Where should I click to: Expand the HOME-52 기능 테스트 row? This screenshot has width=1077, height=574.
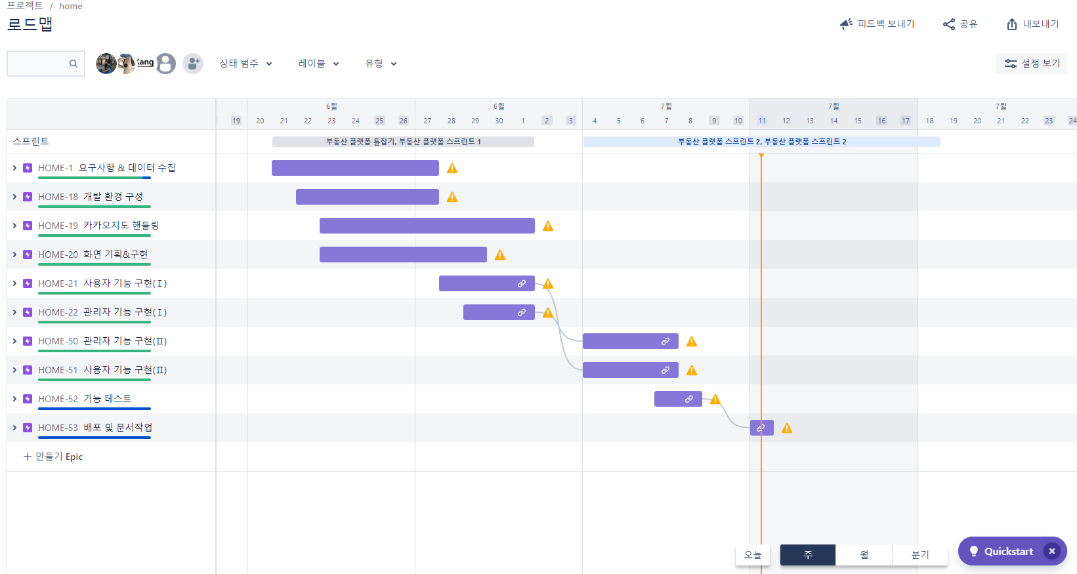click(14, 399)
